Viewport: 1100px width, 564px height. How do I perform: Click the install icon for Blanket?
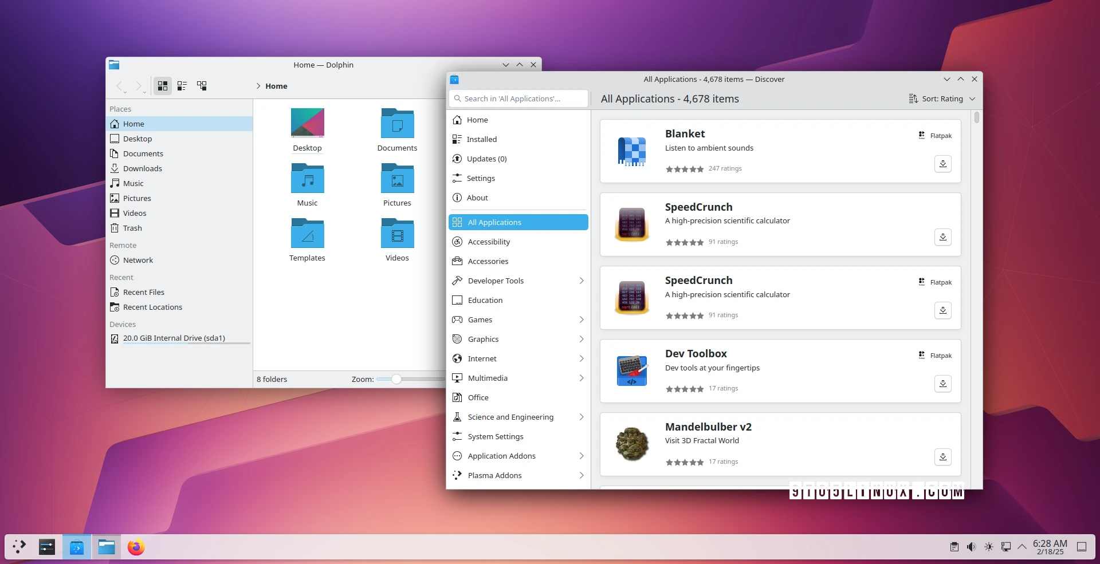pos(942,164)
